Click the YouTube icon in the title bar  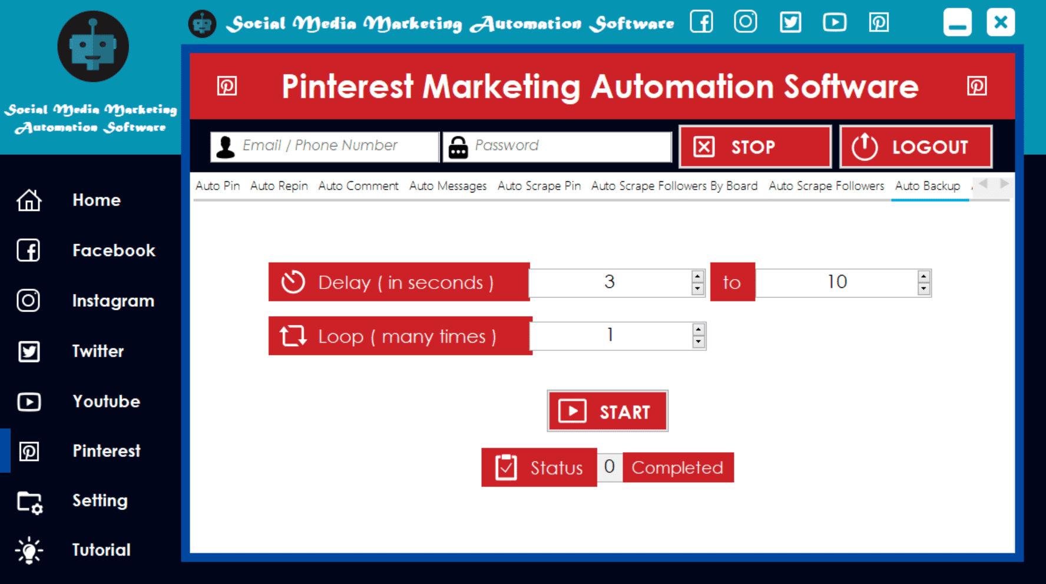pos(835,22)
